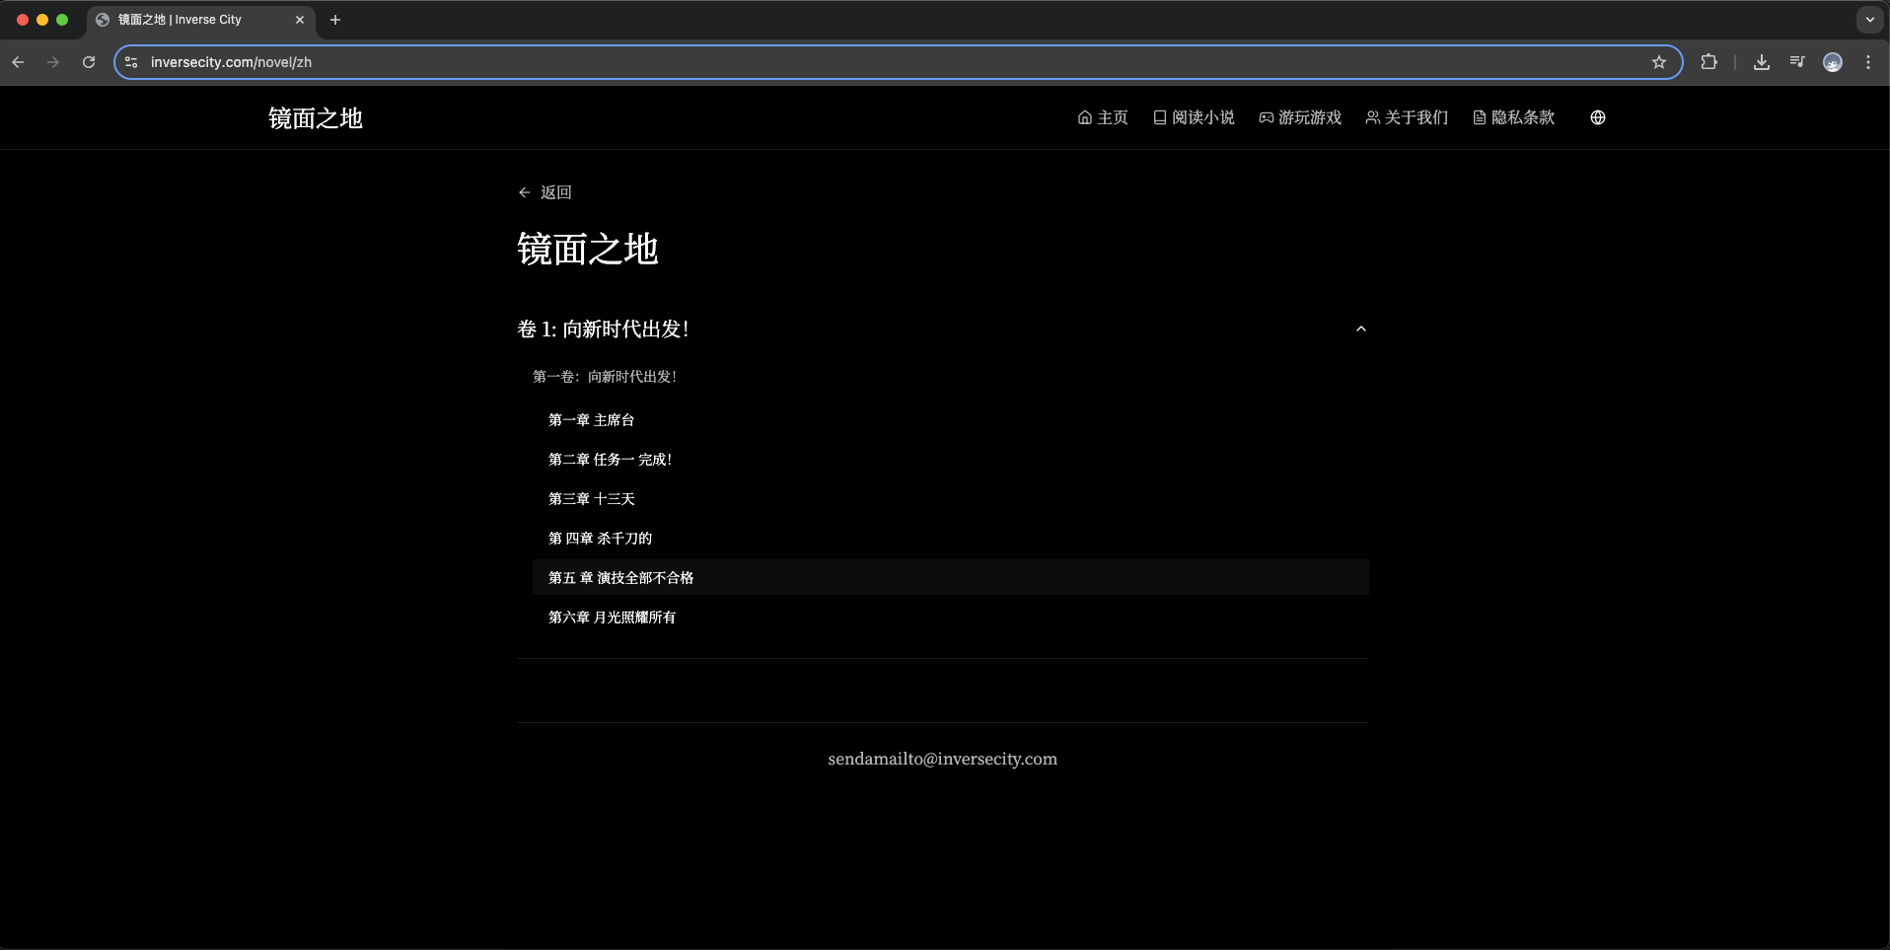Open chapter 第五章 演技全部不合格
This screenshot has width=1890, height=950.
[x=620, y=578]
